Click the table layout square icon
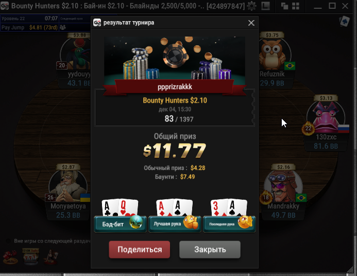The width and height of the screenshot is (357, 276). pyautogui.click(x=265, y=6)
